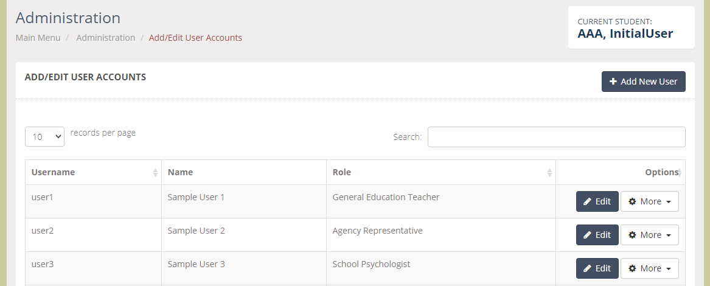
Task: Click gear icon in user3 More button
Action: pyautogui.click(x=633, y=269)
